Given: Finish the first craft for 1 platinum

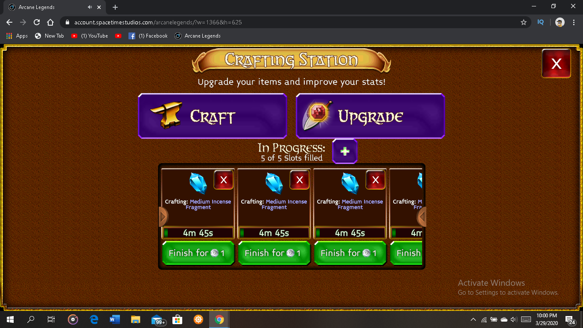Looking at the screenshot, I should pyautogui.click(x=198, y=253).
